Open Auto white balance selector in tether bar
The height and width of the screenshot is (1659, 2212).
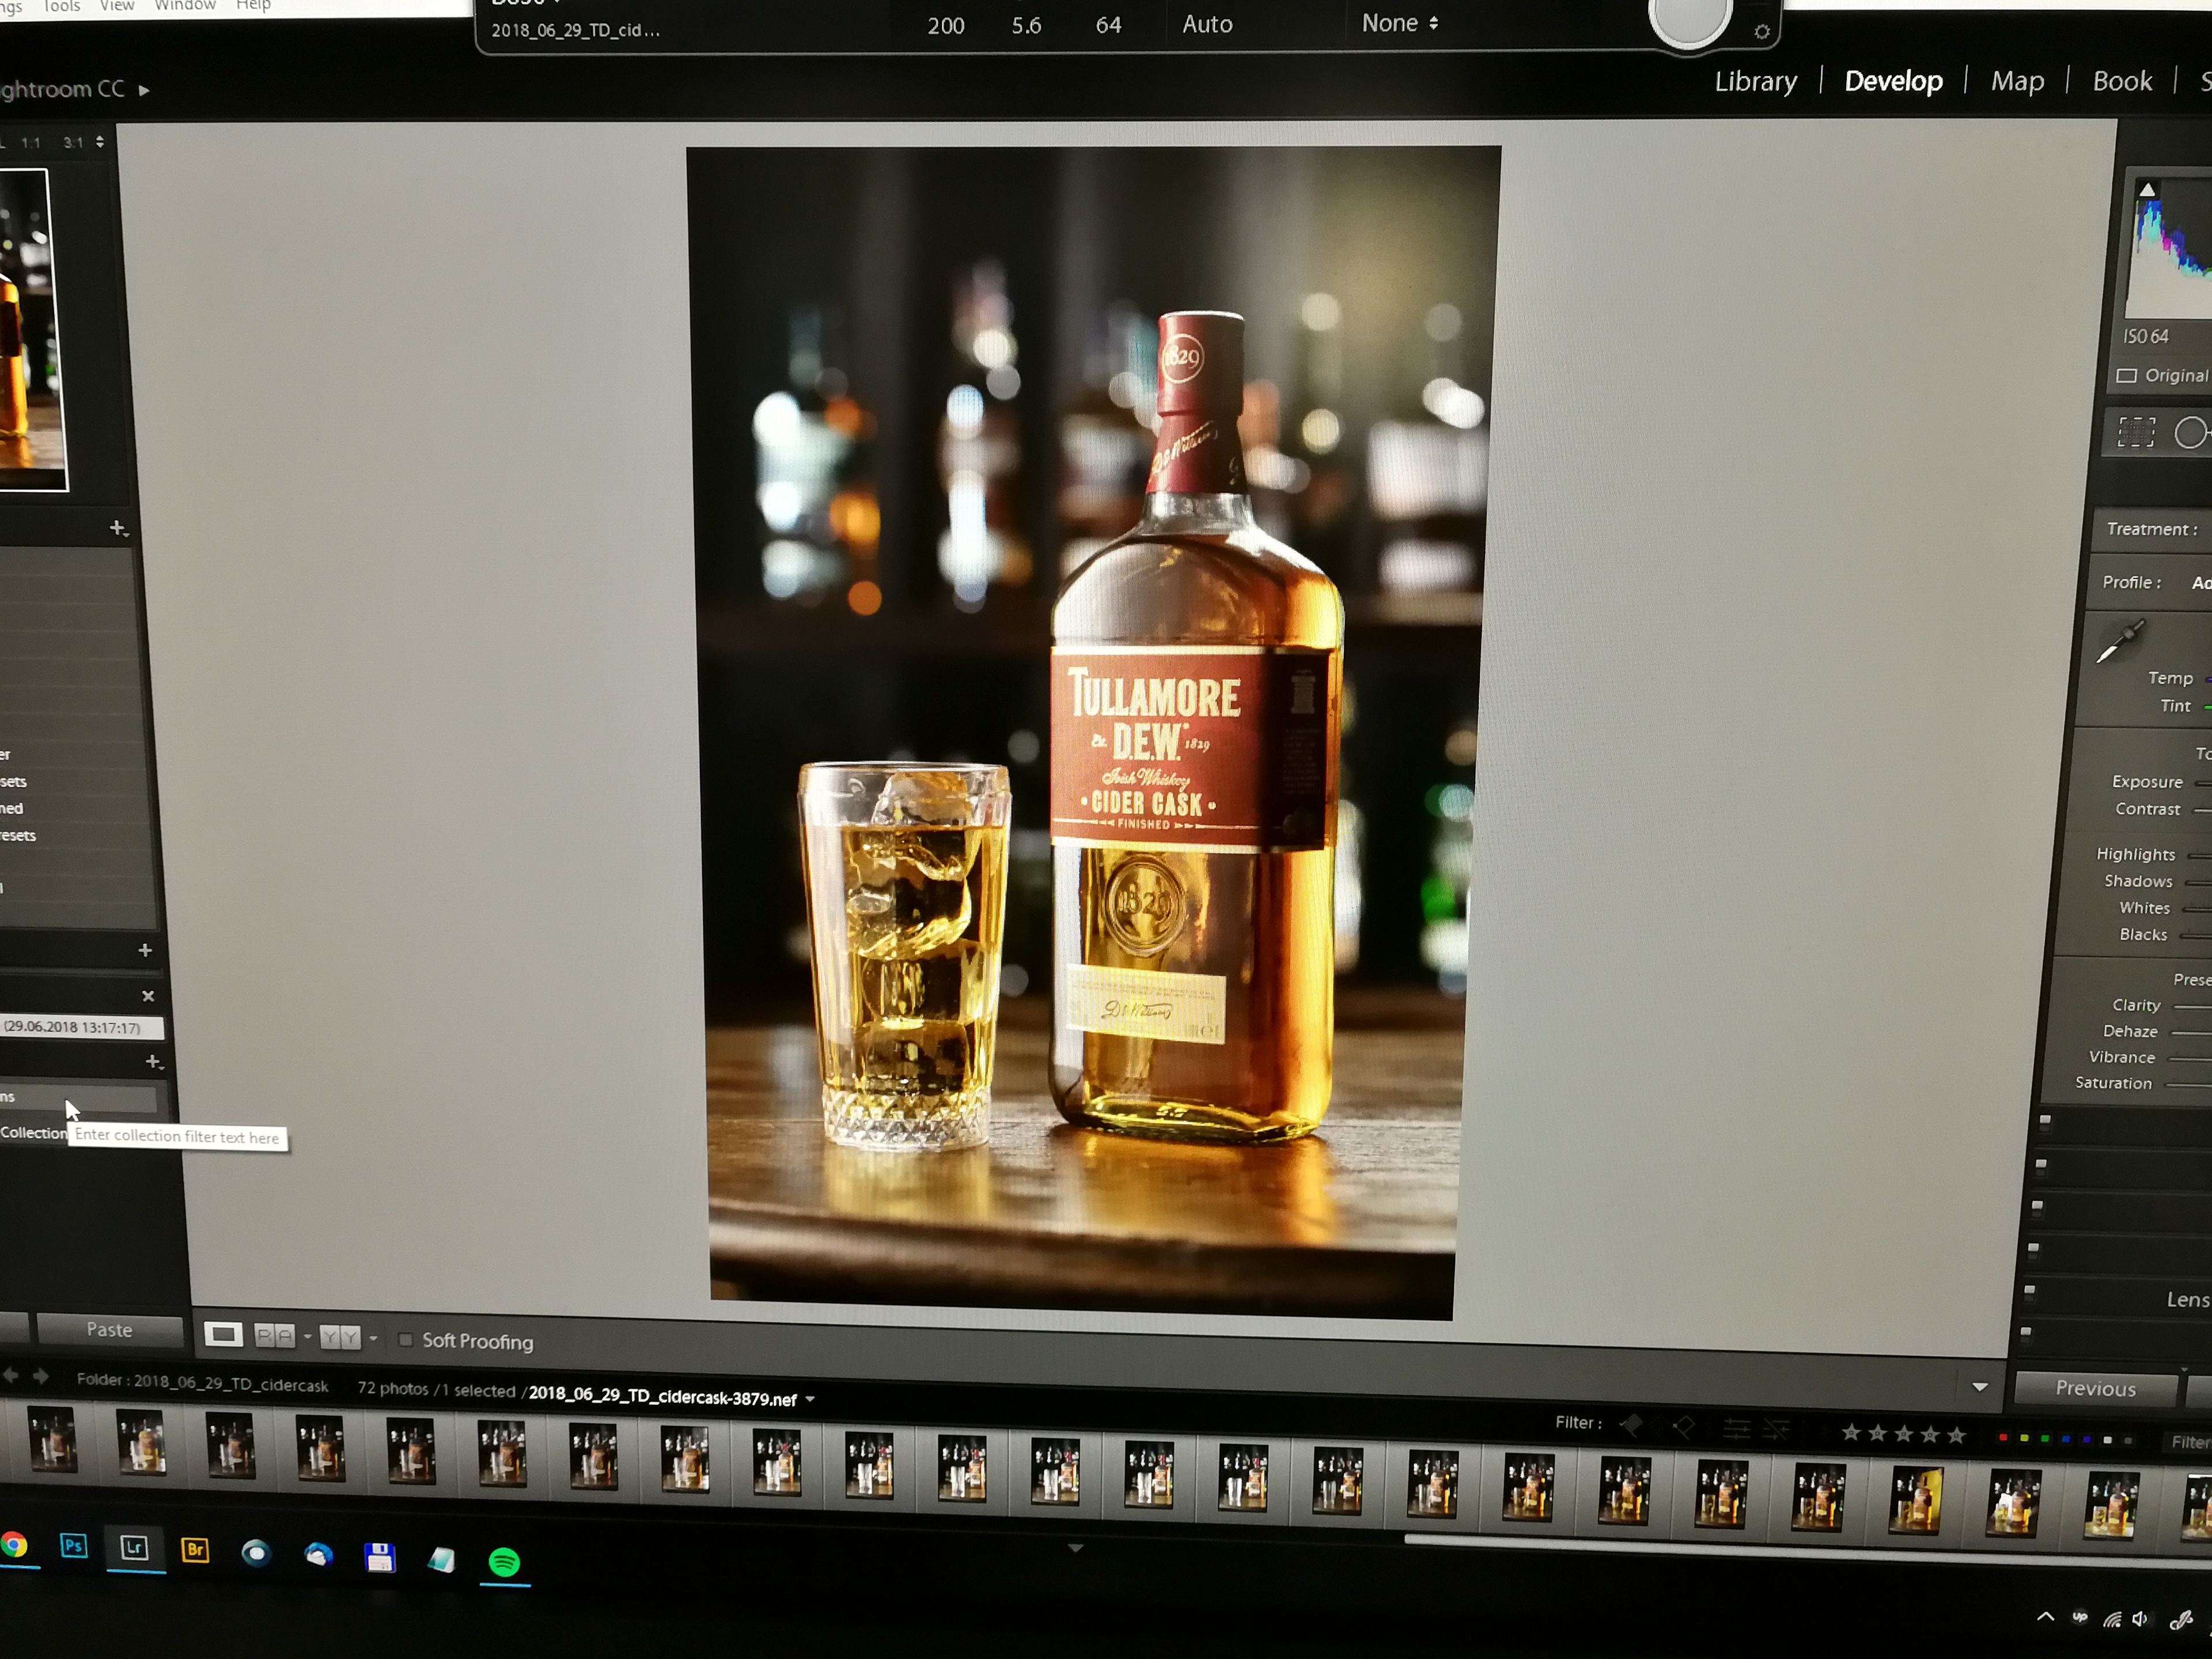1207,24
